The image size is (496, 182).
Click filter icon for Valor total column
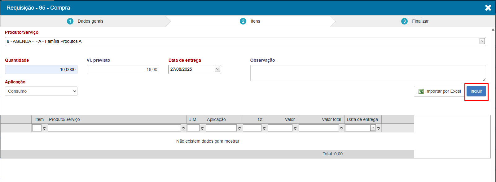pyautogui.click(x=341, y=128)
